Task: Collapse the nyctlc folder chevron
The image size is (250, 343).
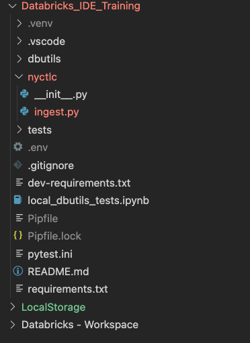Action: [19, 77]
